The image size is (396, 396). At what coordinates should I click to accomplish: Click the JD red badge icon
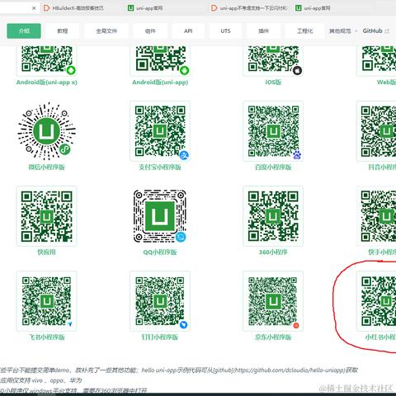296,325
